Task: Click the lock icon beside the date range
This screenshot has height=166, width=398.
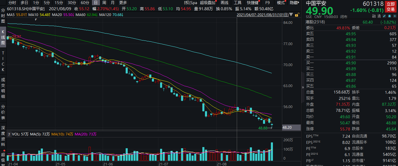Action: [297, 15]
